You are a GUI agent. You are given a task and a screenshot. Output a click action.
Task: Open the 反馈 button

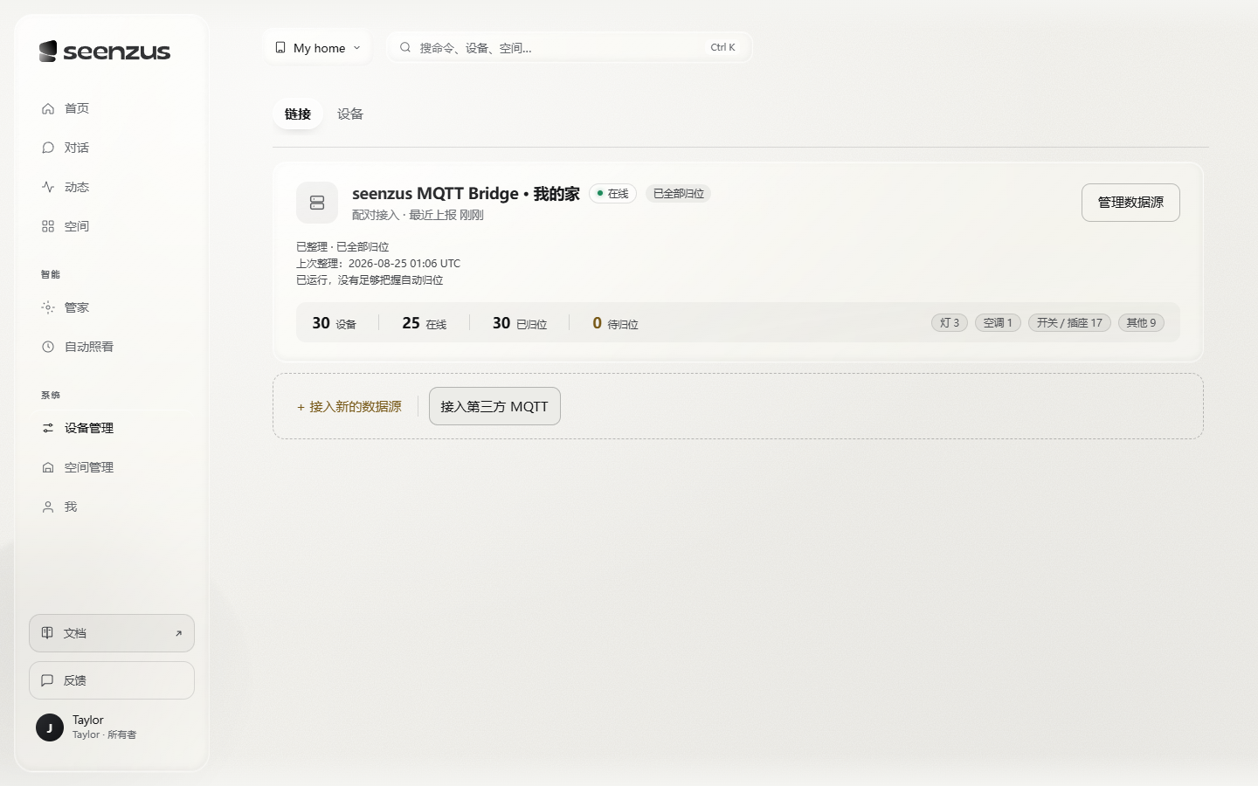click(112, 680)
